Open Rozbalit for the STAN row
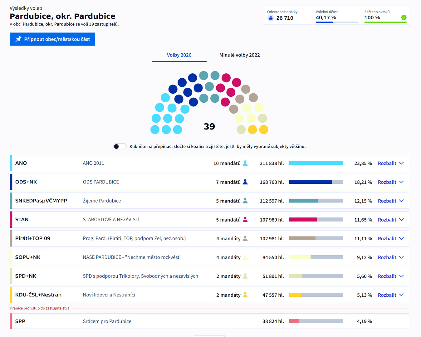 (x=391, y=220)
